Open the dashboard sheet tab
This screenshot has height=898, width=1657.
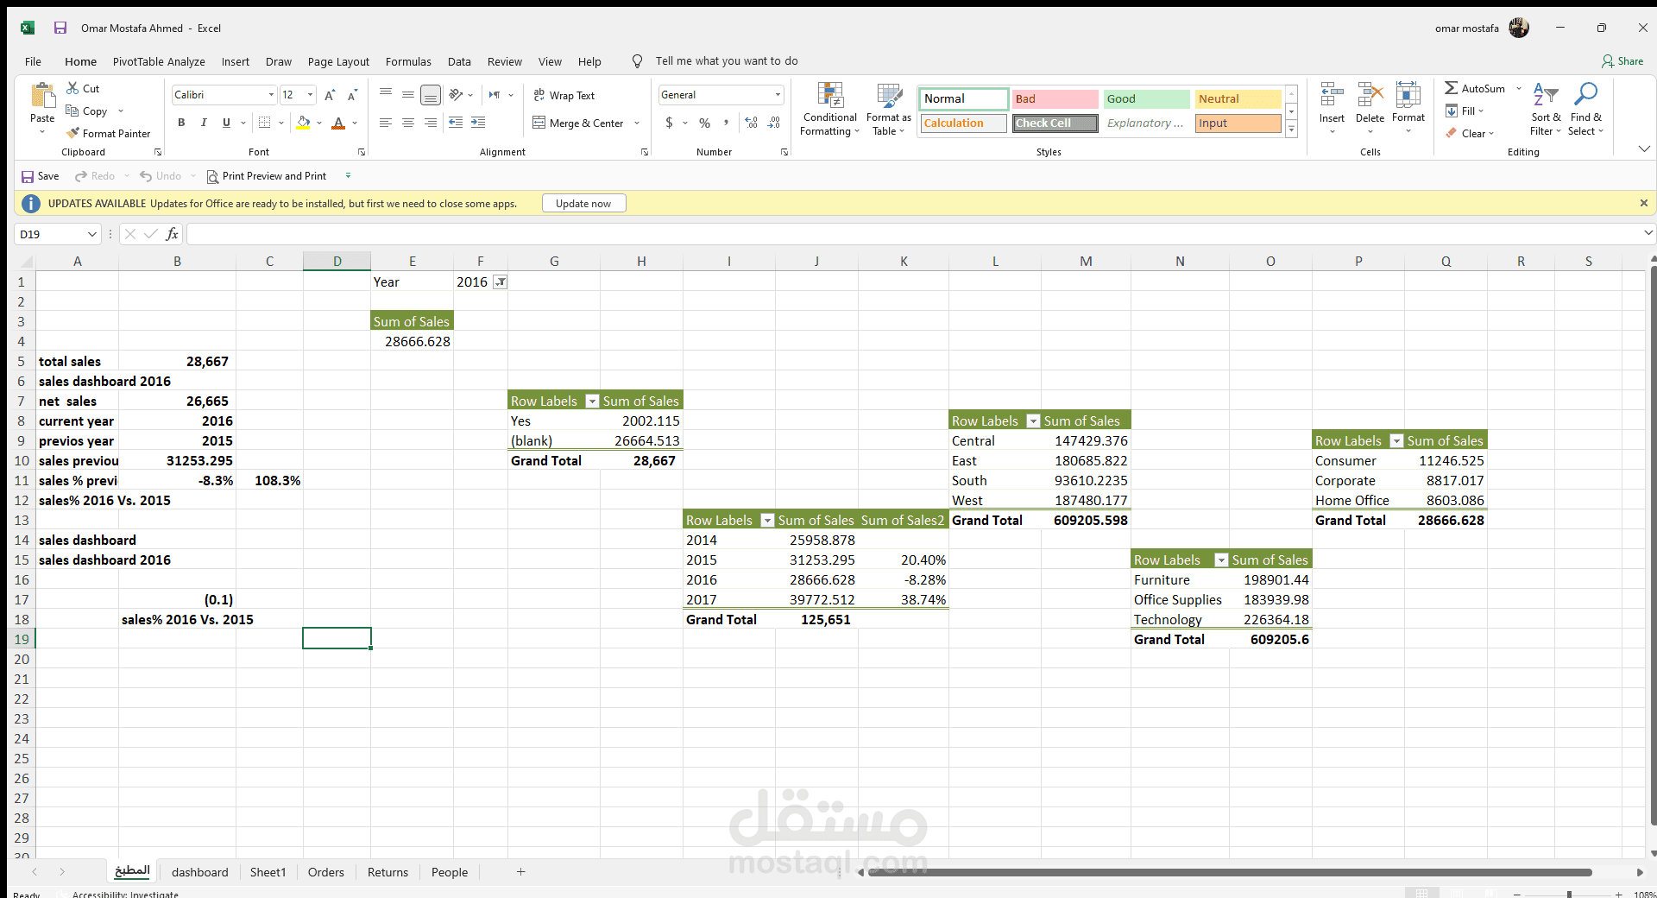pos(199,872)
